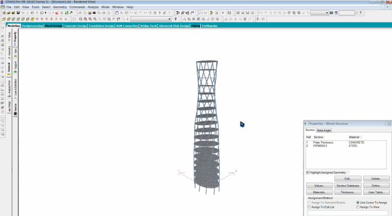392x216 pixels.
Task: Open the top toolbar right combo box
Action: click(x=320, y=13)
